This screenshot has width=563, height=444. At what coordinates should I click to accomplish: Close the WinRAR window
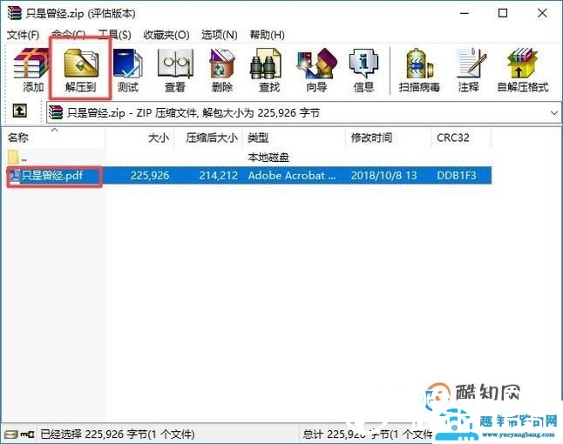click(x=542, y=13)
